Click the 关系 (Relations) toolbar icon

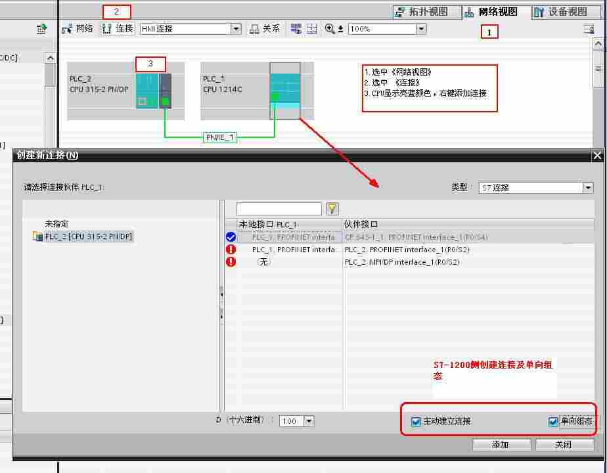(265, 29)
